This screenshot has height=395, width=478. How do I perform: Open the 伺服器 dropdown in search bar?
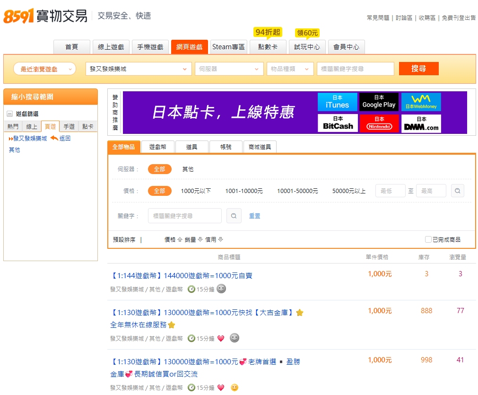(229, 69)
